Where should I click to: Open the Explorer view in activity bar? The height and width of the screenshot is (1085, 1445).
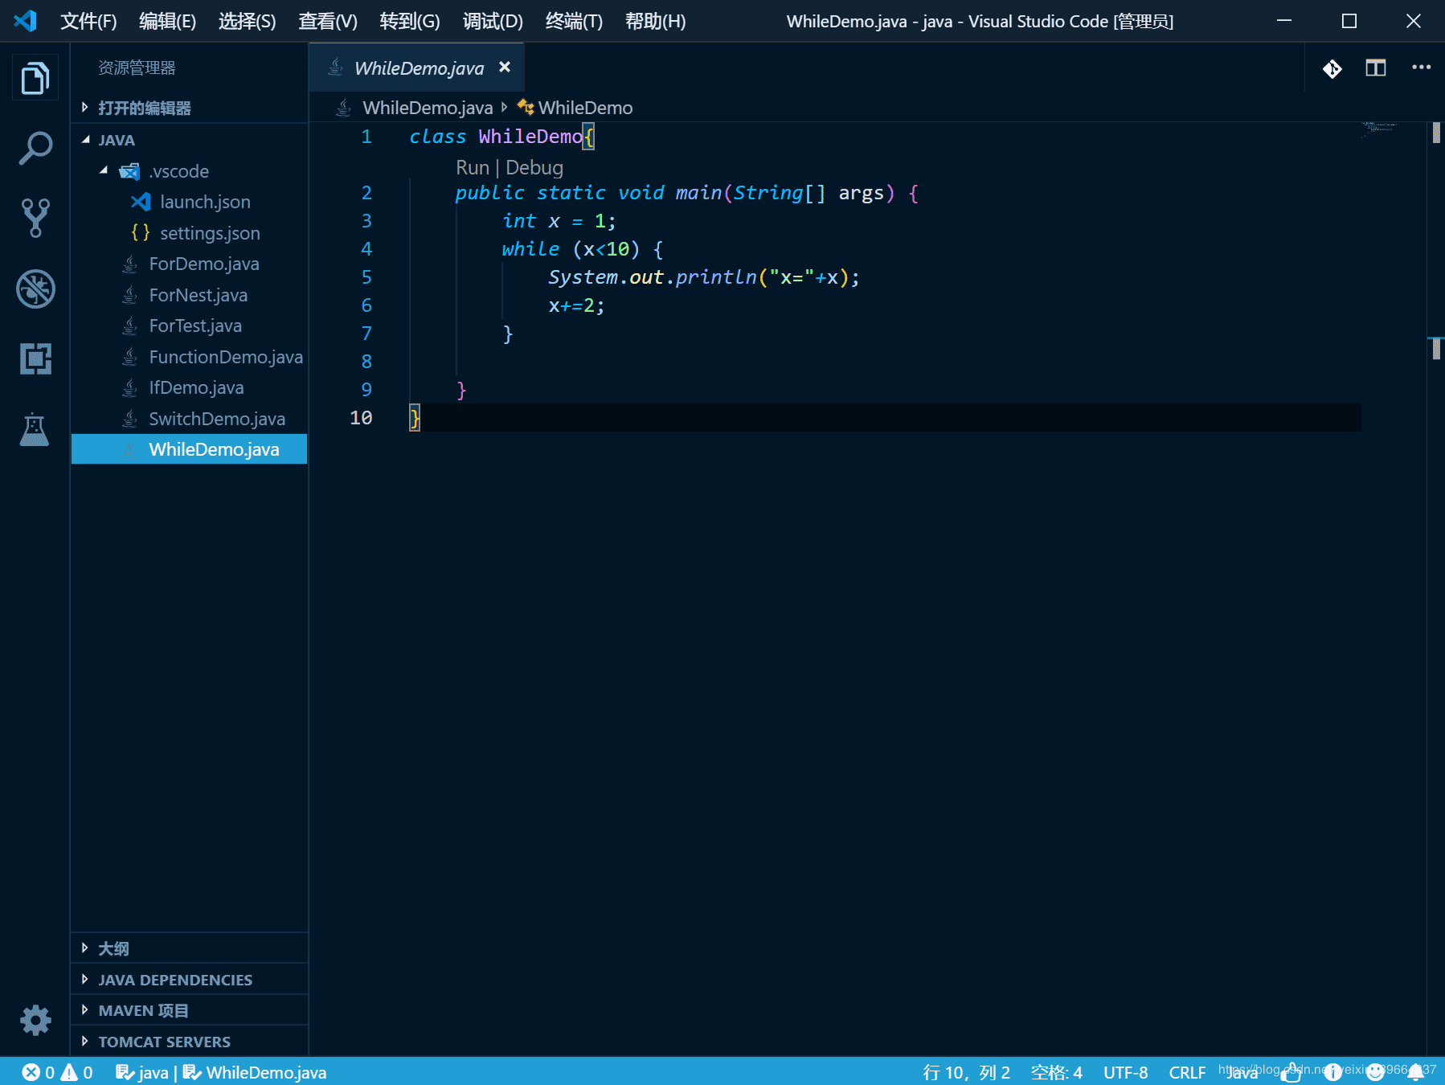[x=35, y=79]
